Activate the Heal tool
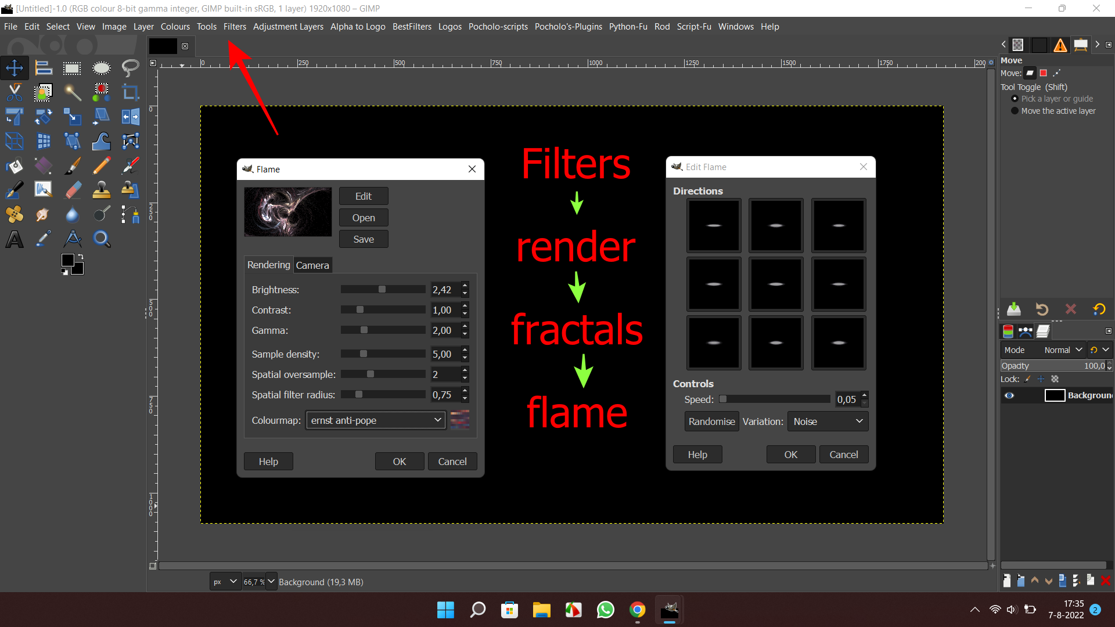This screenshot has width=1115, height=627. 15,215
